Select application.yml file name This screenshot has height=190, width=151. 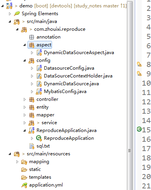pos(46,185)
